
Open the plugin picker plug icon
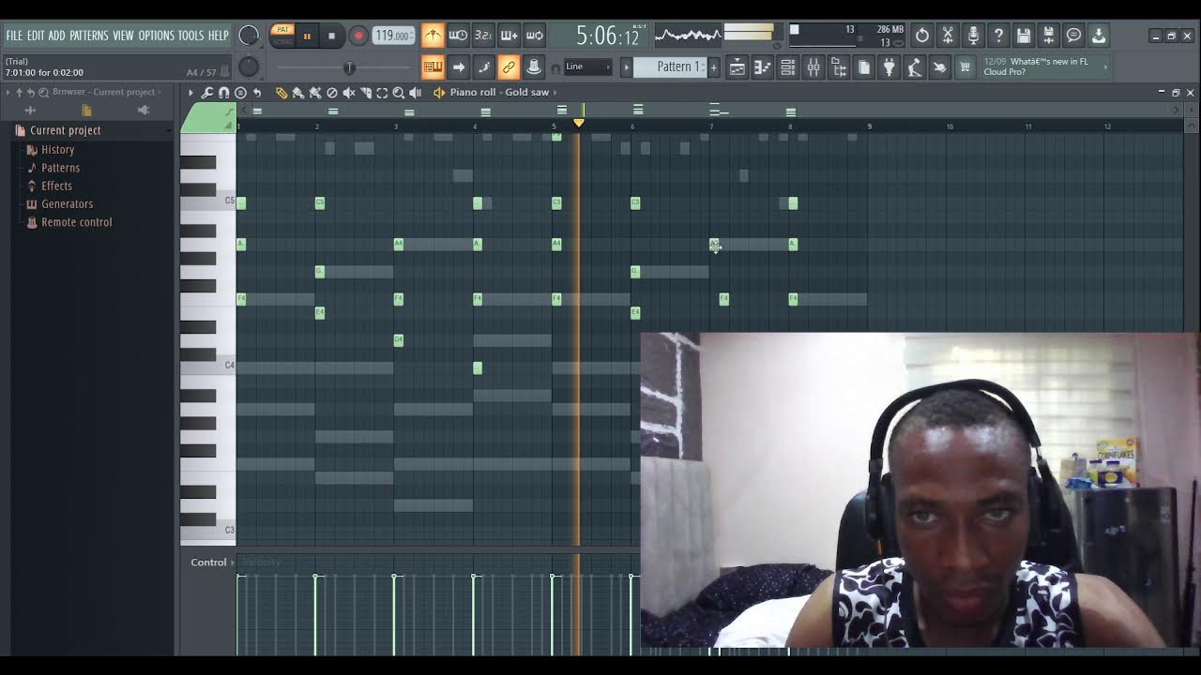coord(889,67)
